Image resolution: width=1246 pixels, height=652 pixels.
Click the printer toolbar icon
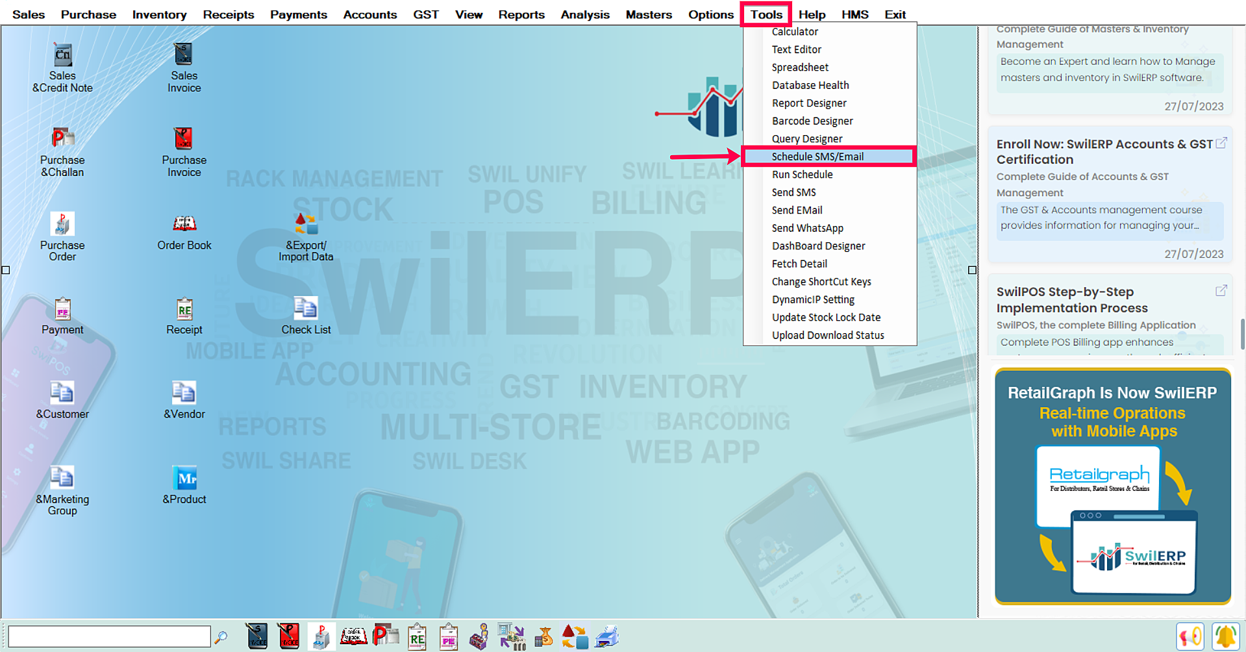click(x=607, y=636)
